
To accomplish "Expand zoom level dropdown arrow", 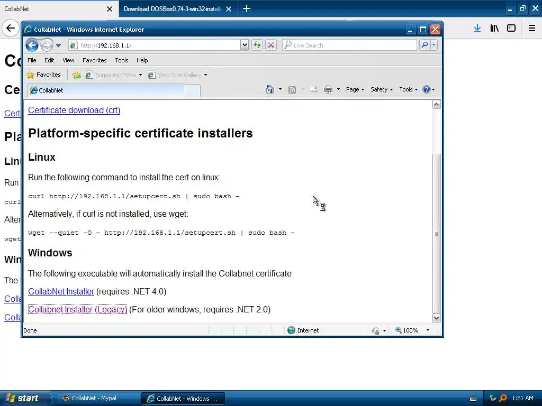I will coord(428,330).
